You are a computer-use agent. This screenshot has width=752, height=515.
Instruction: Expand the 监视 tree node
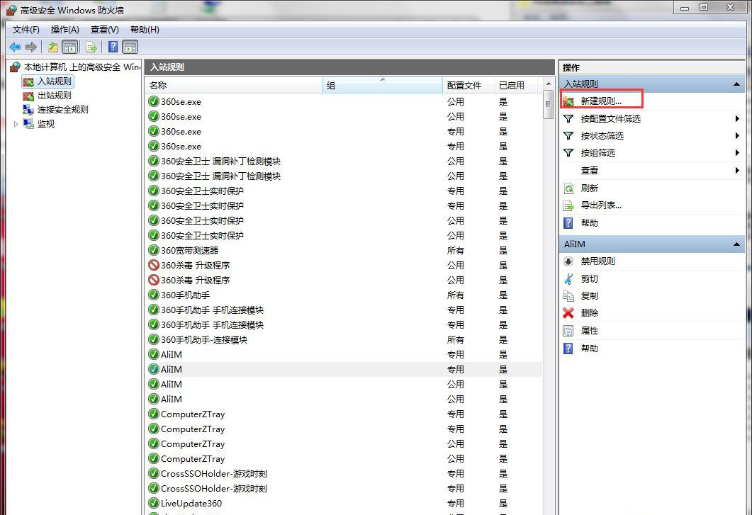click(16, 124)
